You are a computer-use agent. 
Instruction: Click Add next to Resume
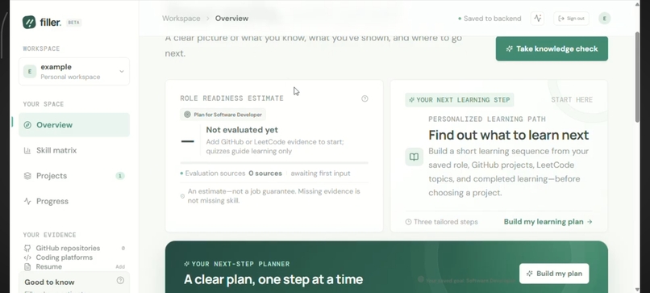click(x=120, y=267)
